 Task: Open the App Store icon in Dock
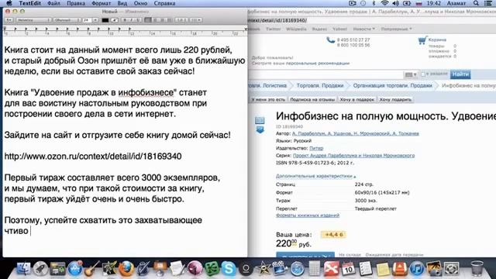click(74, 269)
